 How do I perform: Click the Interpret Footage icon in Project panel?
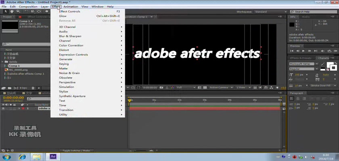(x=3, y=88)
